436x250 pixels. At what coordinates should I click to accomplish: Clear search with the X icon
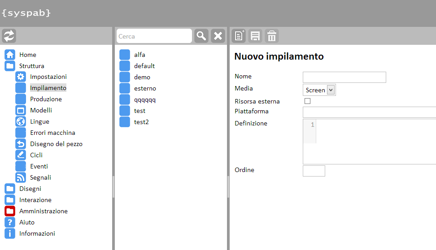point(218,36)
